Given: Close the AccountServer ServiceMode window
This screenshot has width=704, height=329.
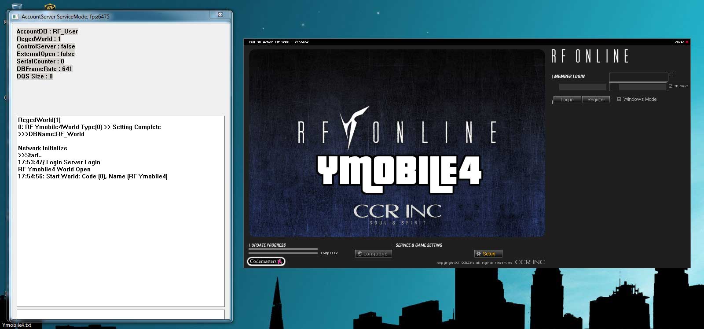Looking at the screenshot, I should (220, 15).
